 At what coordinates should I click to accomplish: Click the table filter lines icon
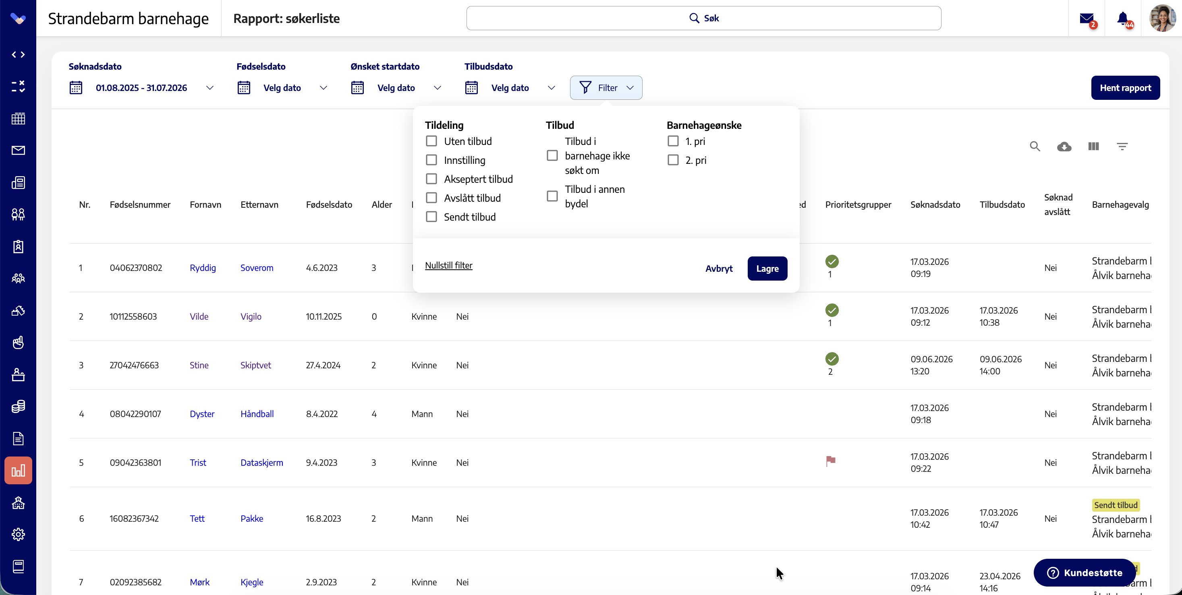point(1122,147)
